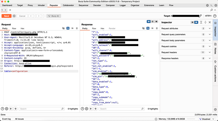Focus Request search field

(x=41, y=109)
